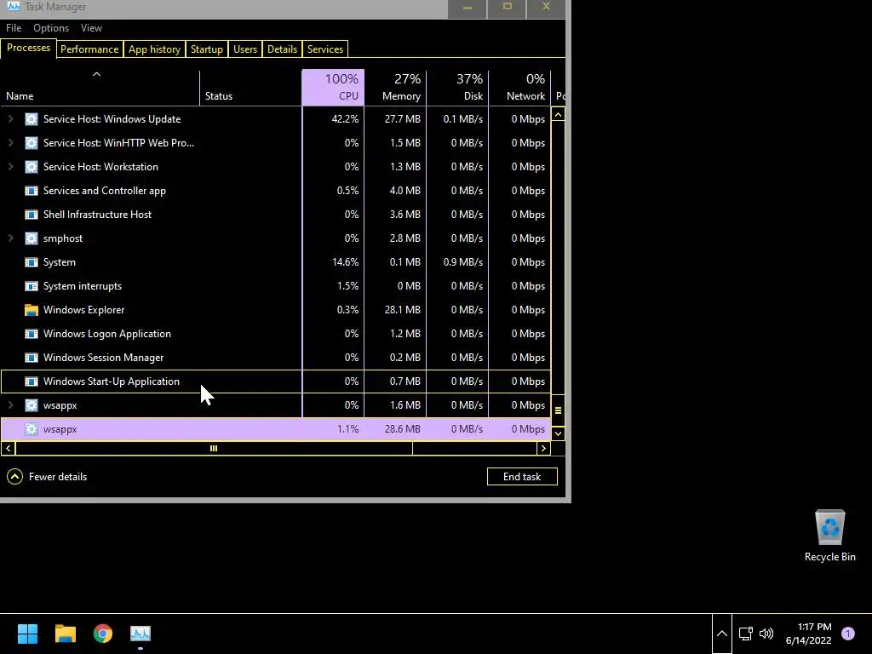Switch to the App history tab
Image resolution: width=872 pixels, height=654 pixels.
pos(155,49)
